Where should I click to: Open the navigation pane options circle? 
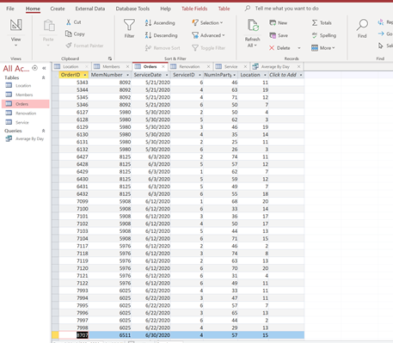coord(34,68)
